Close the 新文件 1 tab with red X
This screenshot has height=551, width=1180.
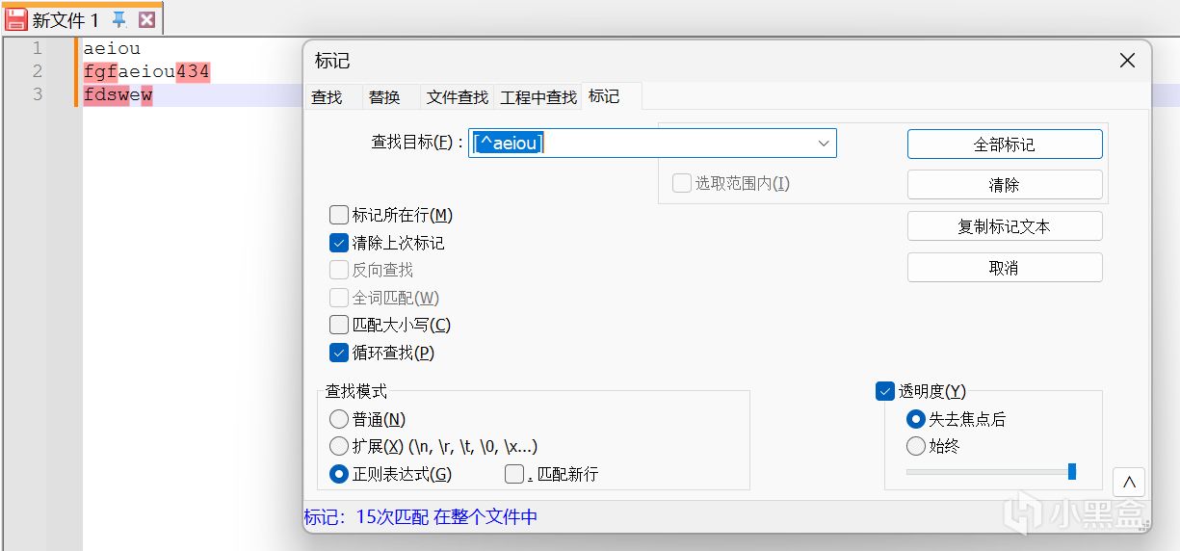click(146, 19)
